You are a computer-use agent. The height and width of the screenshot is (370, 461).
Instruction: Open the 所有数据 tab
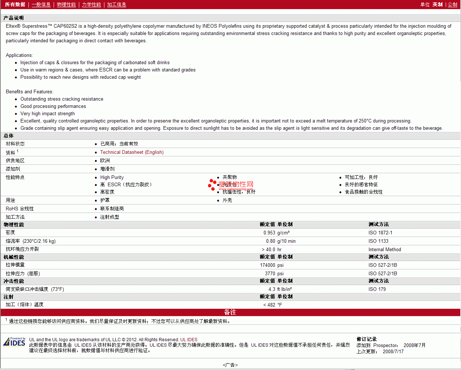15,4
